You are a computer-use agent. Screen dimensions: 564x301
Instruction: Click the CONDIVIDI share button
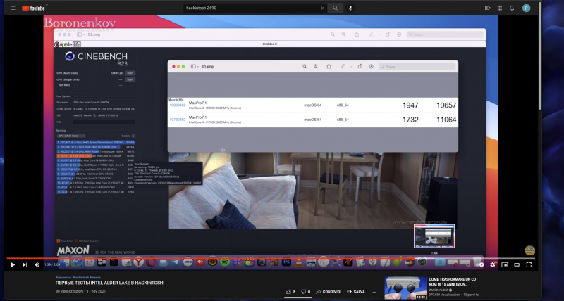[329, 292]
